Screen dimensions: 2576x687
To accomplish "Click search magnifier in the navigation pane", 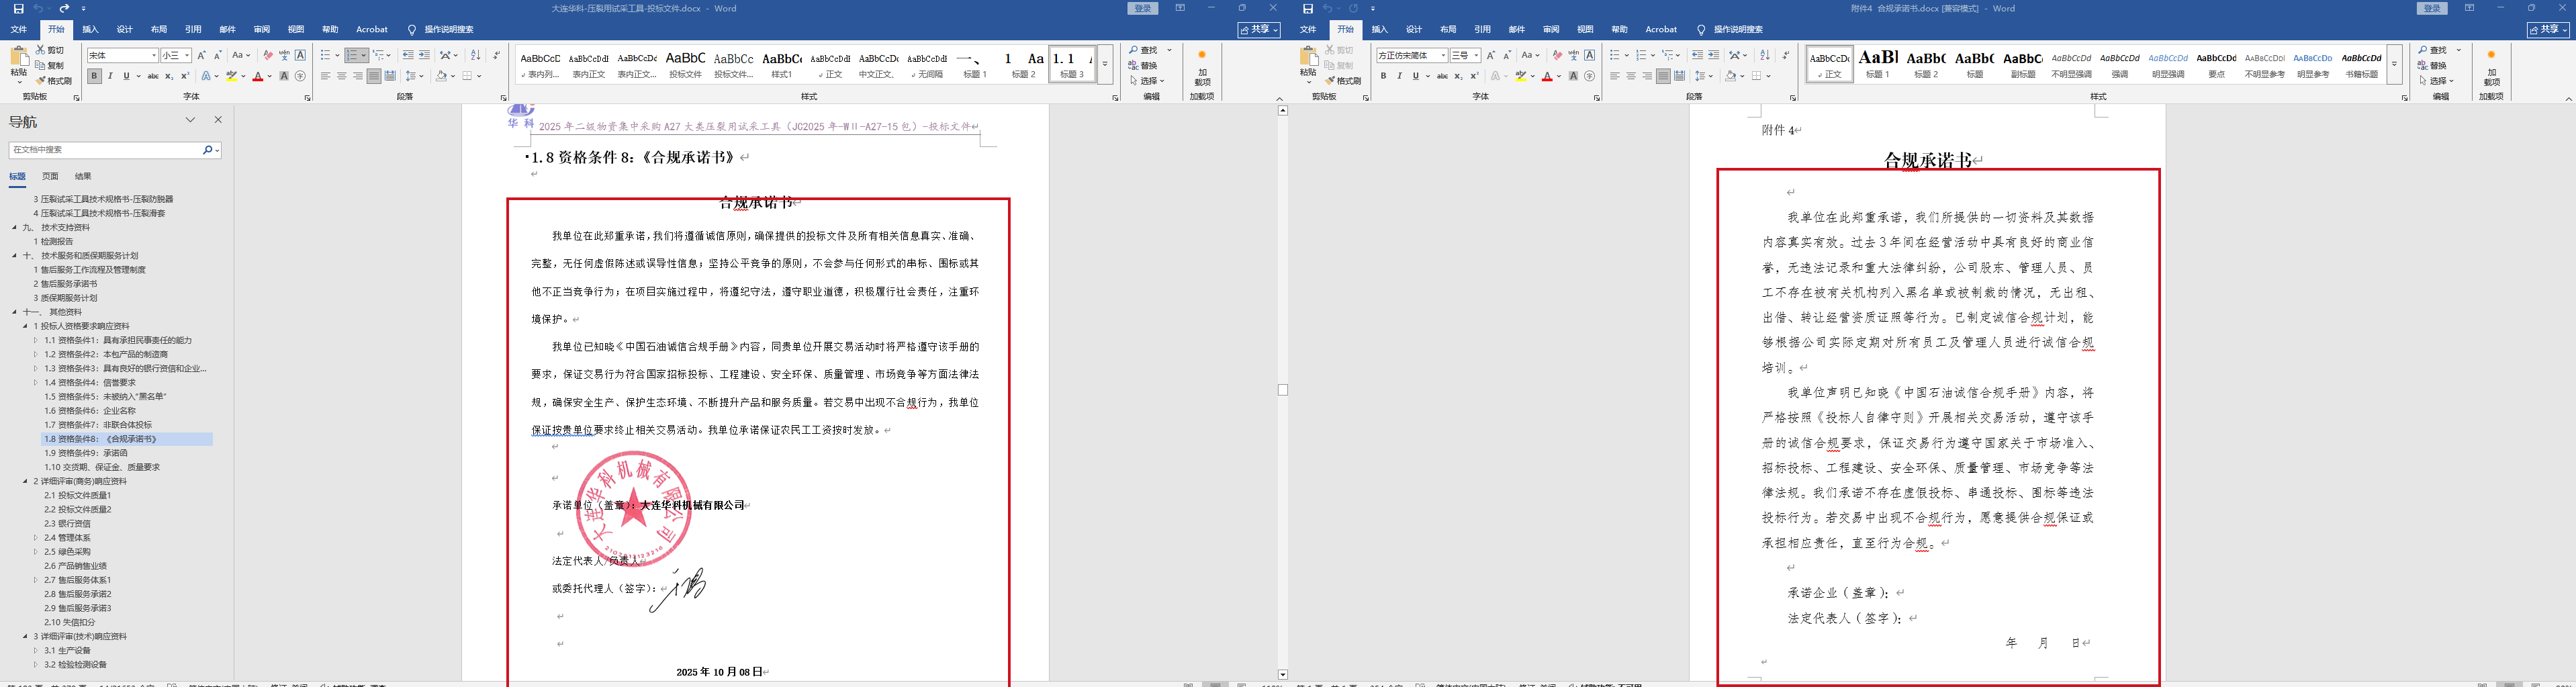I will point(207,150).
